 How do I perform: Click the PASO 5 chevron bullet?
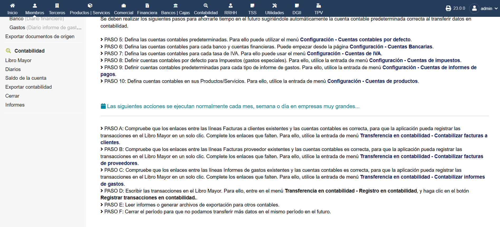pos(102,39)
